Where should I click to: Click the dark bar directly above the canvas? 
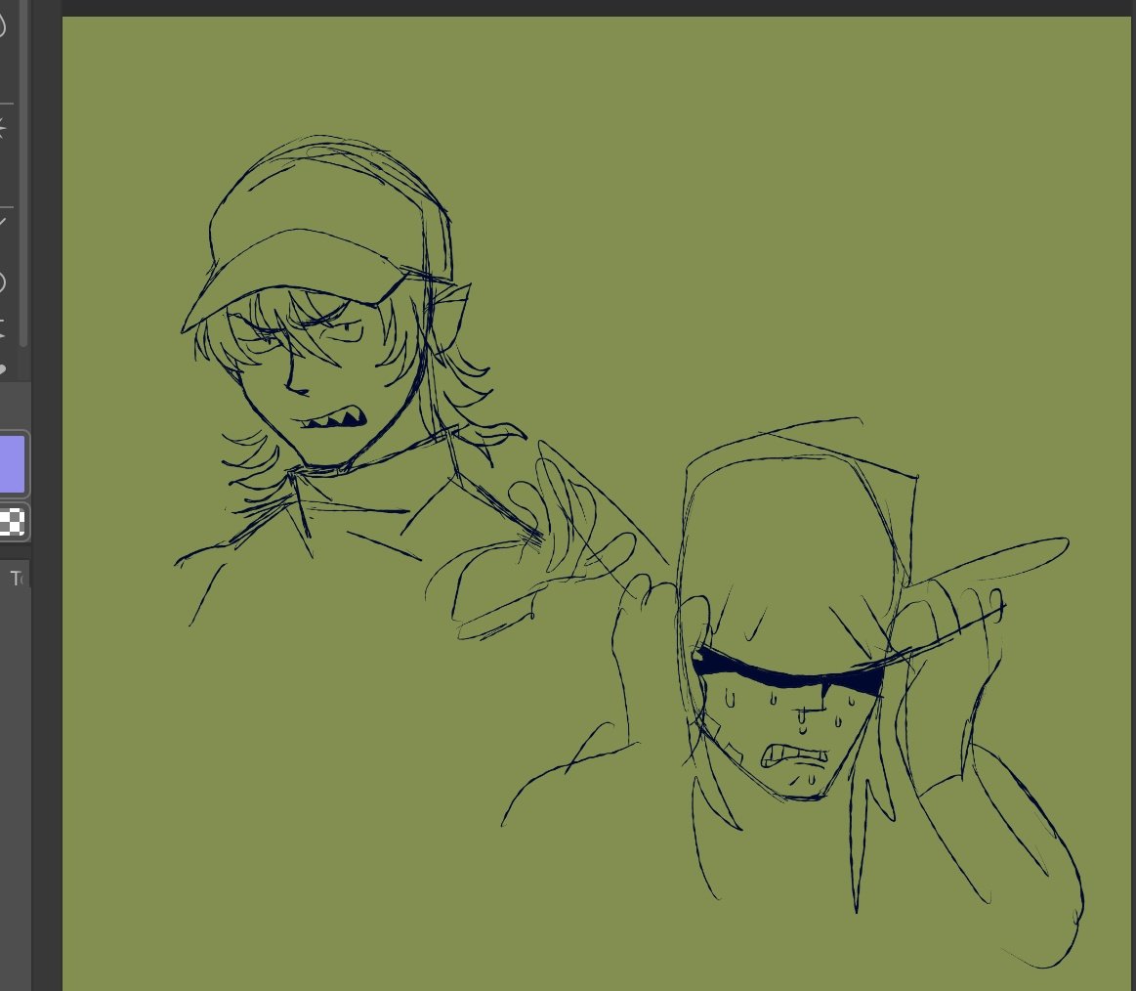586,8
